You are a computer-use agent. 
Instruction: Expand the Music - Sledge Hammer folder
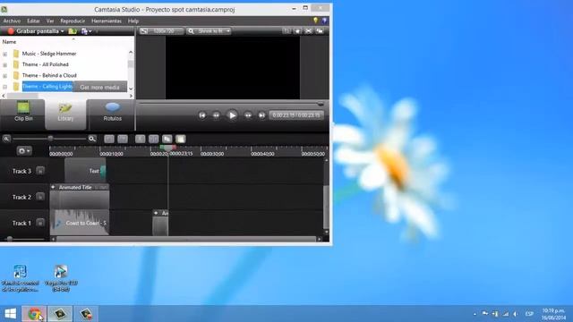(4, 54)
